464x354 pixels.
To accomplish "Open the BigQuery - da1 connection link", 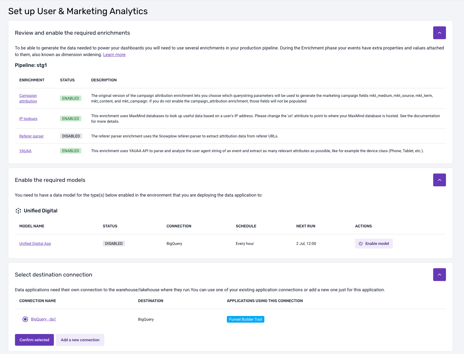I will coord(43,319).
